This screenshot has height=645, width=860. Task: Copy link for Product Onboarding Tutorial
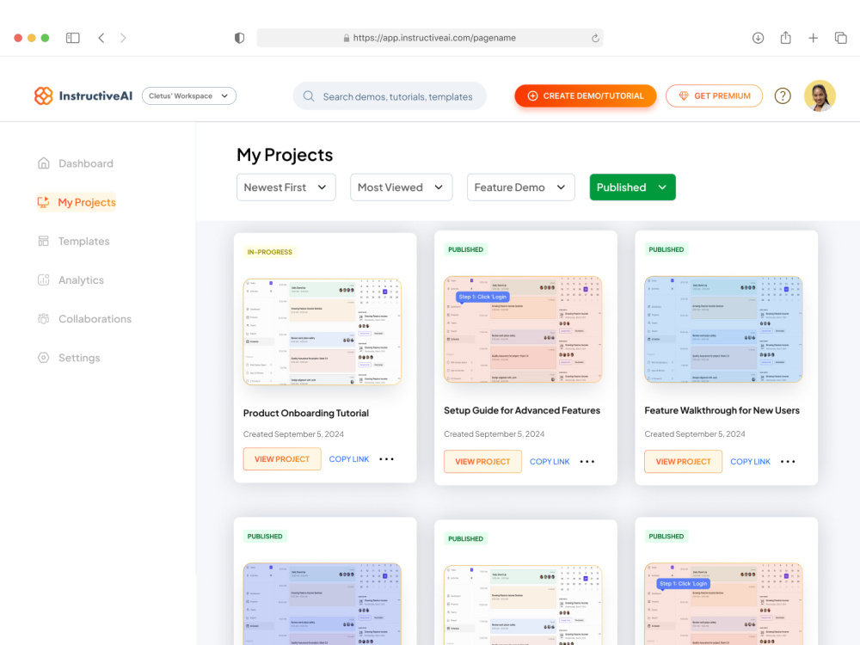349,459
